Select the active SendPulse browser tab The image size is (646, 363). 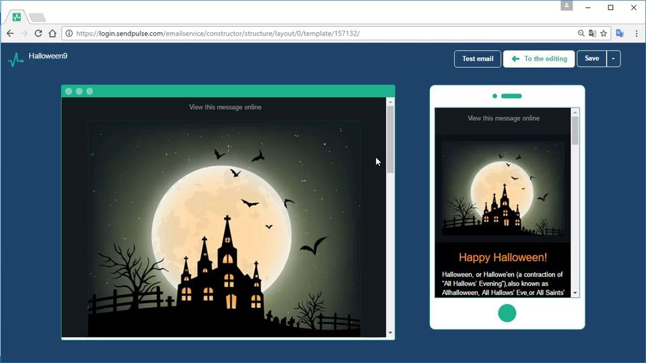tap(16, 17)
